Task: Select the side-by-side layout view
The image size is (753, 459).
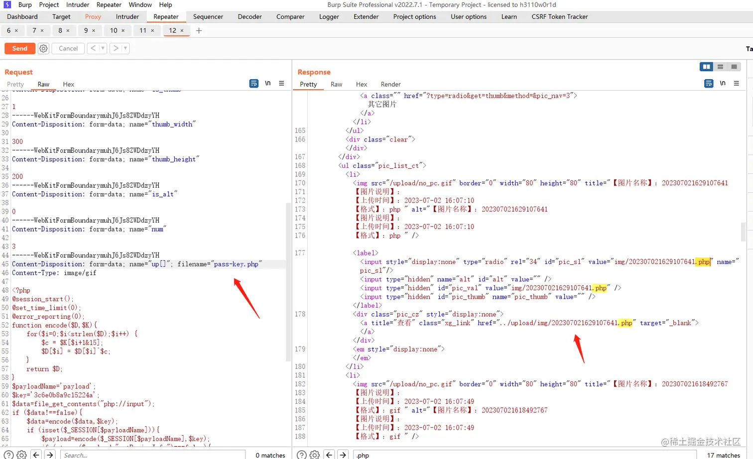Action: pyautogui.click(x=706, y=67)
